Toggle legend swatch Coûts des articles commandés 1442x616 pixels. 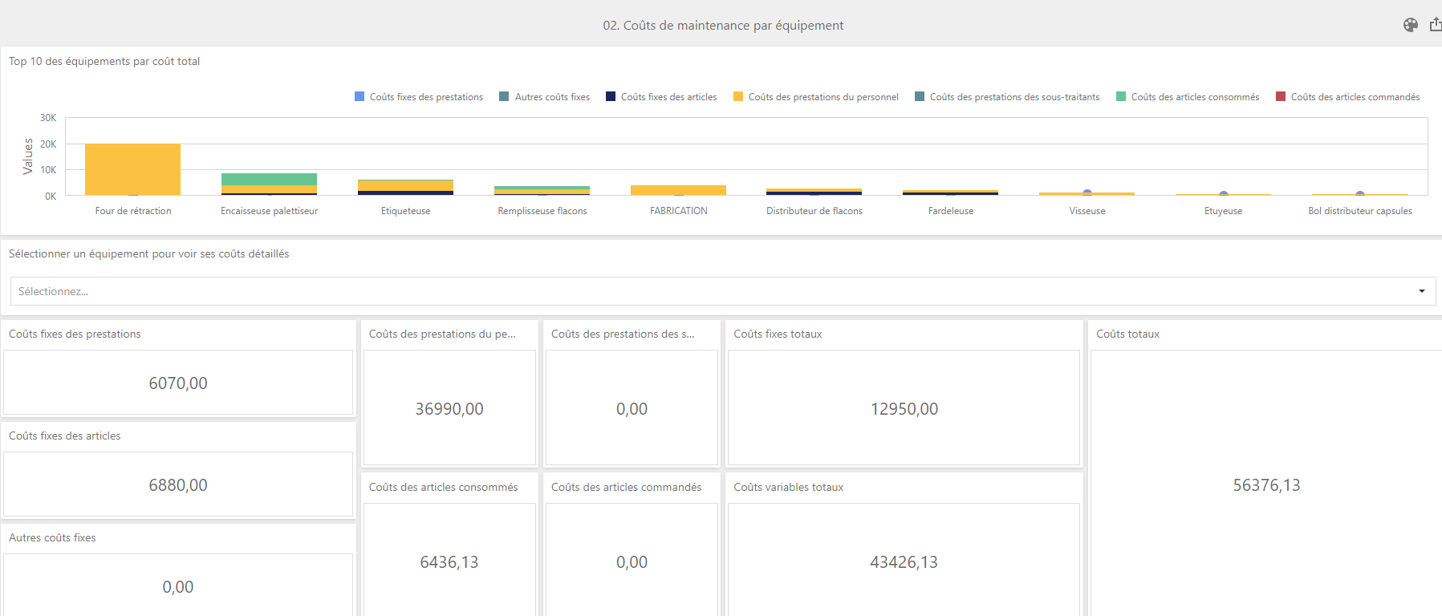[x=1281, y=96]
